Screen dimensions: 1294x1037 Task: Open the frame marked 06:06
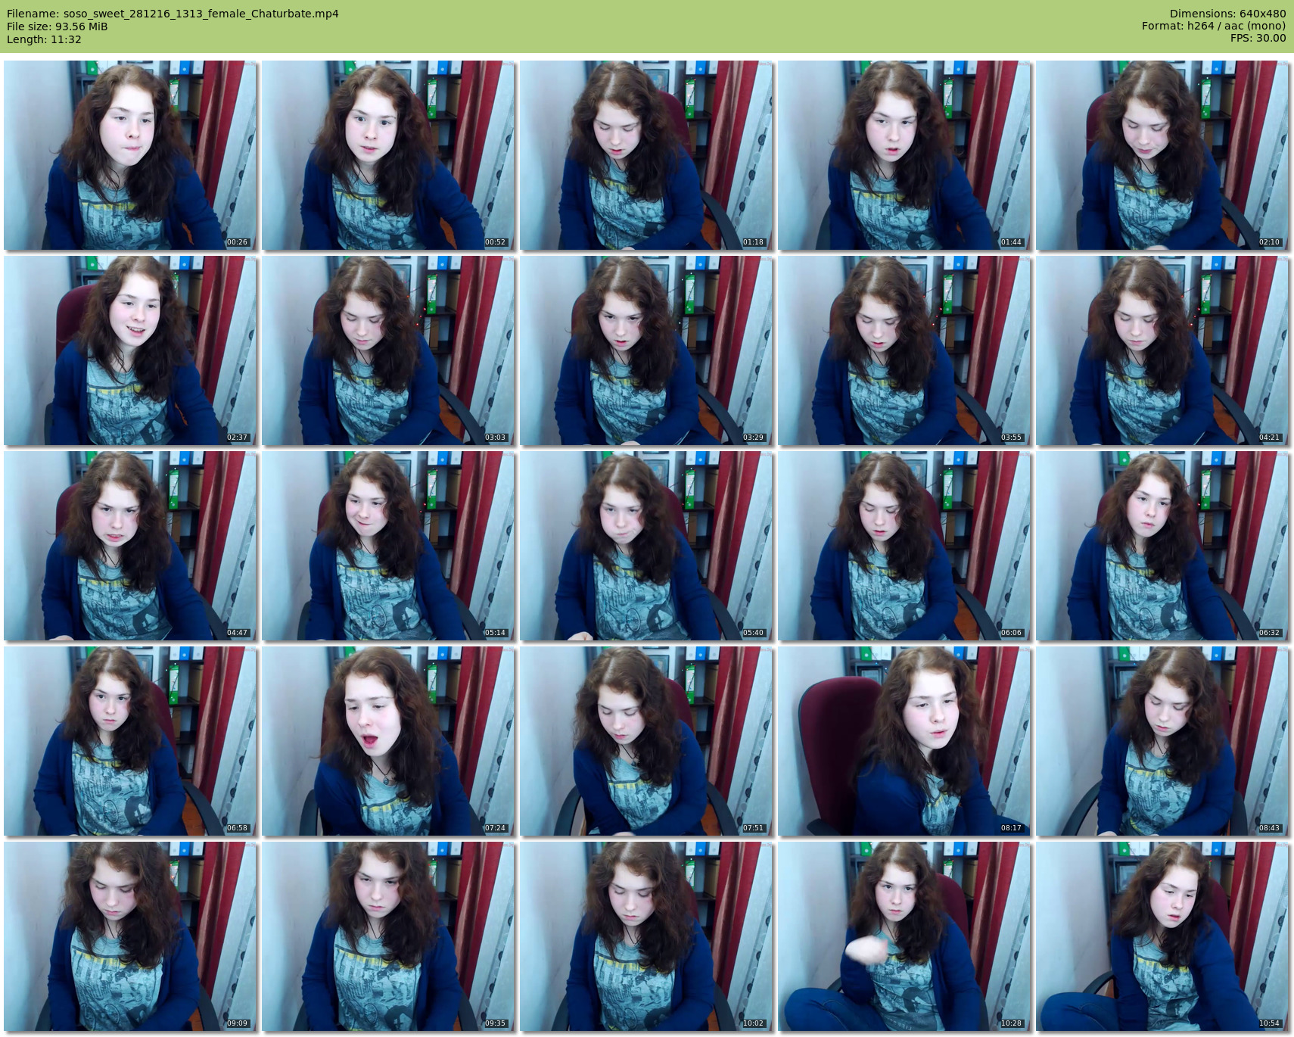point(904,546)
